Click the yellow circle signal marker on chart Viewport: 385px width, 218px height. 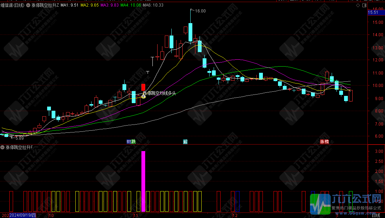(x=143, y=96)
